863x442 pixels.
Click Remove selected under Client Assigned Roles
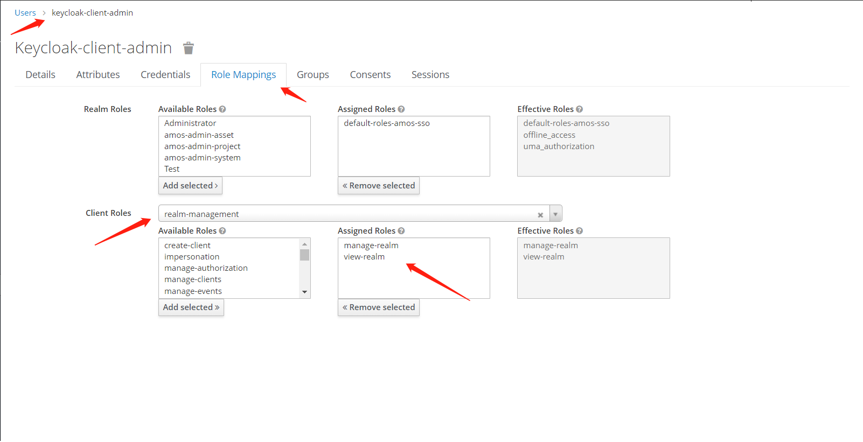(x=379, y=307)
